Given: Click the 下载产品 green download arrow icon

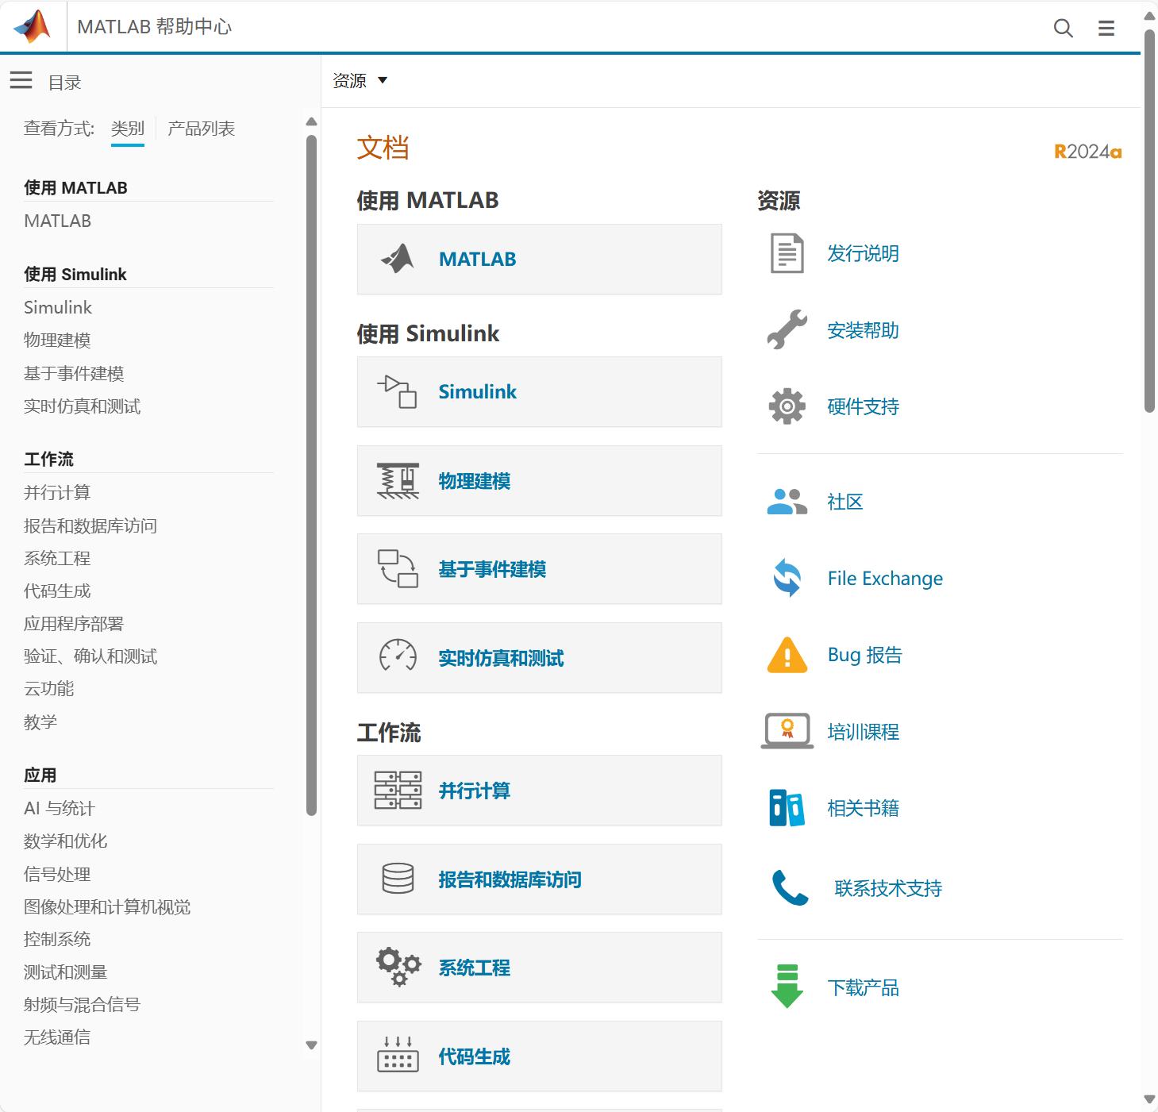Looking at the screenshot, I should 787,987.
